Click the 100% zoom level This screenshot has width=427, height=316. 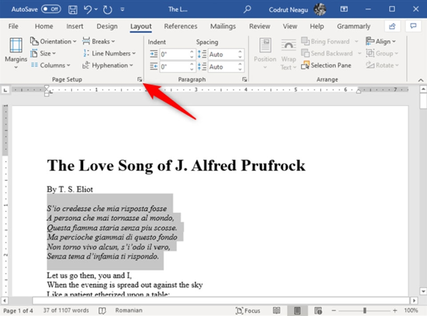(x=411, y=310)
